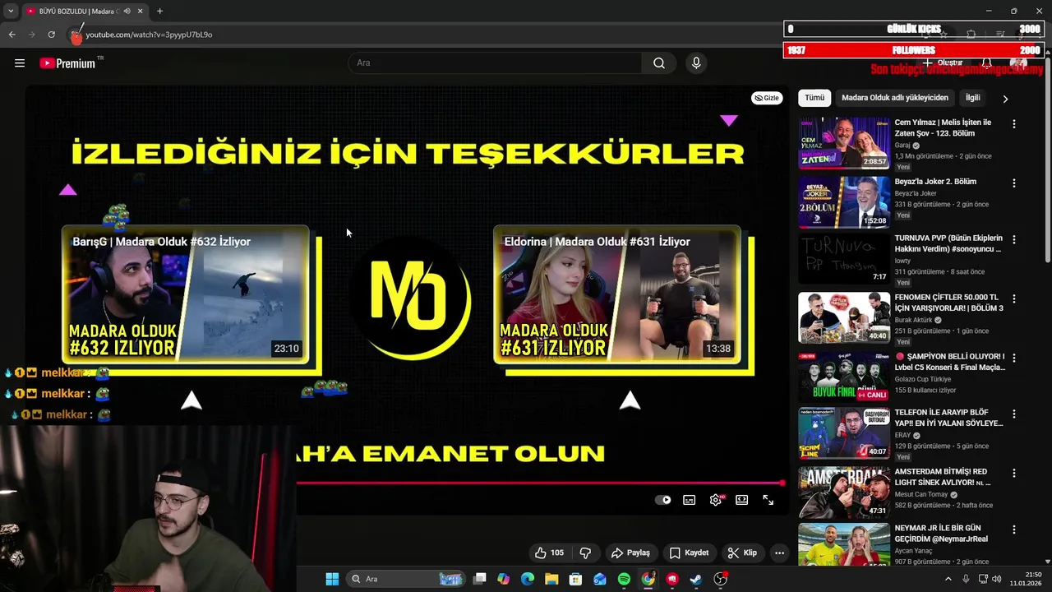
Task: Click the Madara Olduk MO channel logo
Action: [x=408, y=297]
